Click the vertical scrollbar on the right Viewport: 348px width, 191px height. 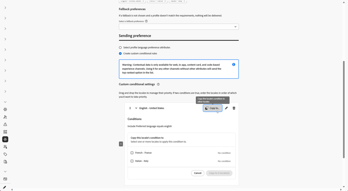click(x=344, y=109)
